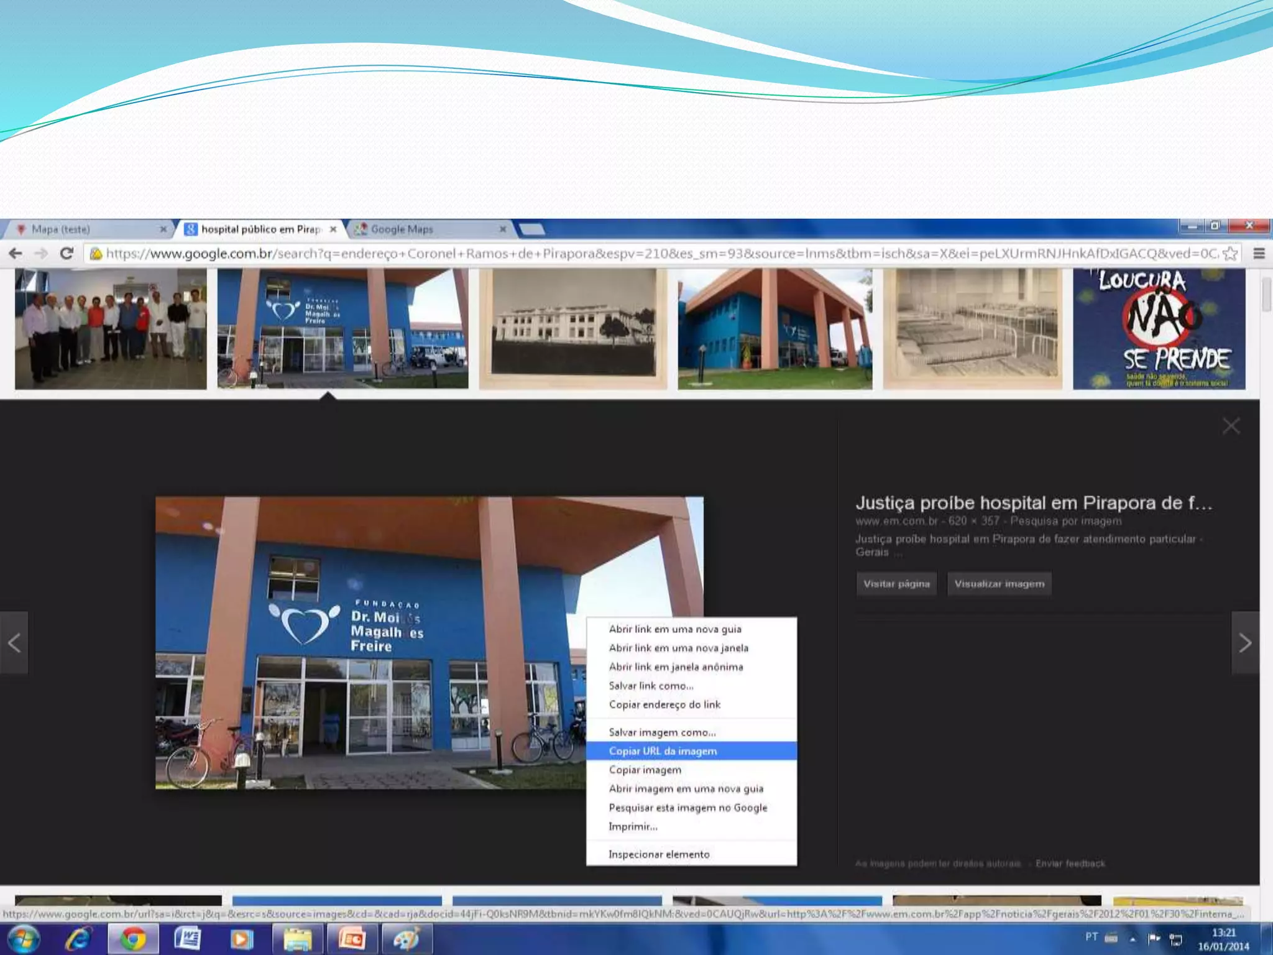Click the browser back arrow
1273x955 pixels.
tap(16, 253)
